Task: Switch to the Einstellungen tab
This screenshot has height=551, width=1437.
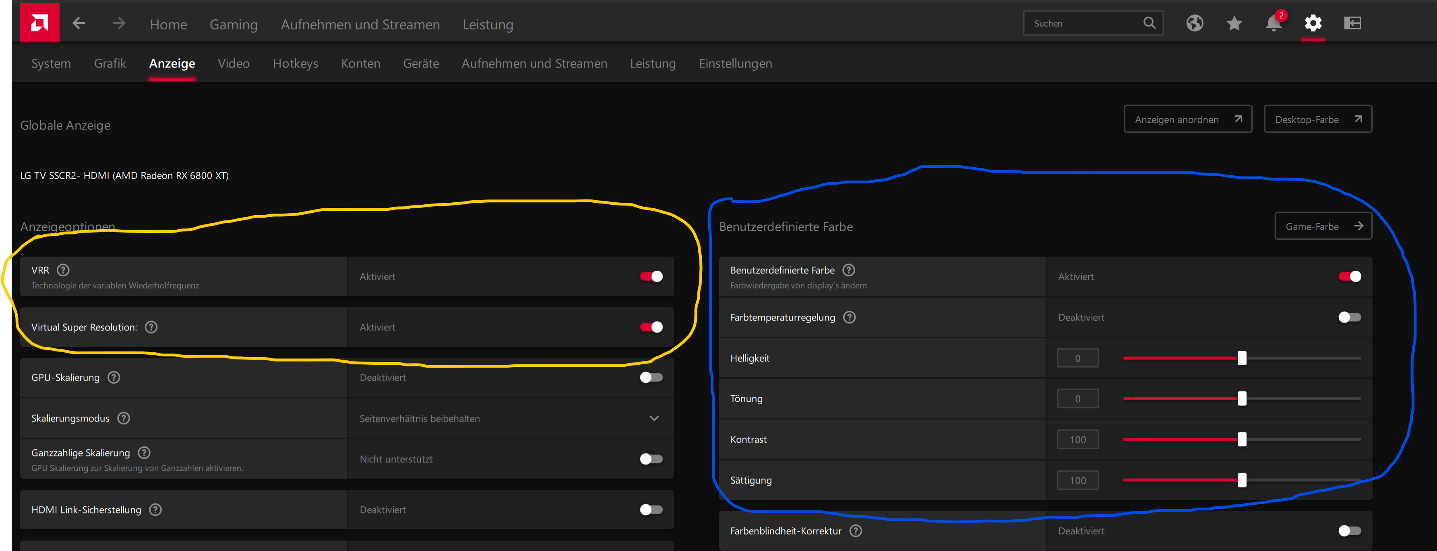Action: pyautogui.click(x=736, y=64)
